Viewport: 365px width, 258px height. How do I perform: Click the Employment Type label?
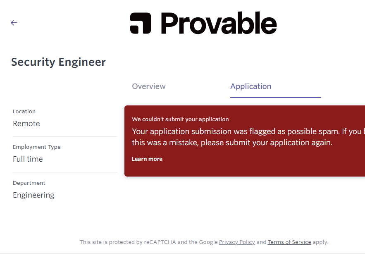[37, 147]
